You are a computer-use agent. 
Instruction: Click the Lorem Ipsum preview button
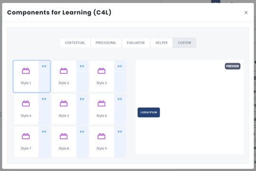coord(149,112)
